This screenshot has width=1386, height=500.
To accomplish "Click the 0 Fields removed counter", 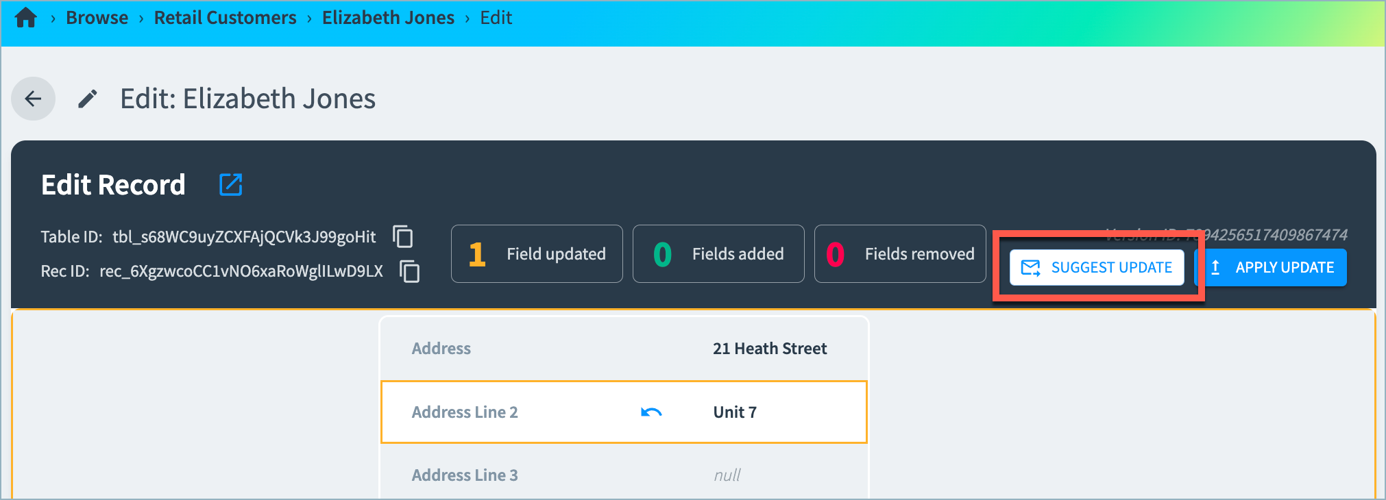I will click(899, 254).
